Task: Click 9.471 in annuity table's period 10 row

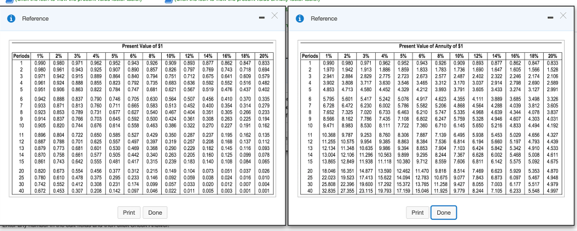Action: (329, 125)
